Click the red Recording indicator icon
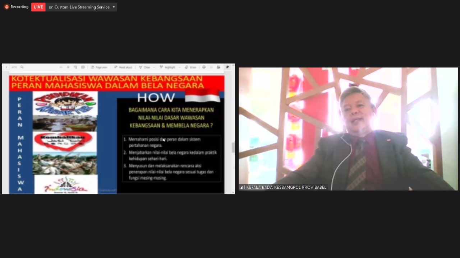The image size is (460, 258). (6, 7)
